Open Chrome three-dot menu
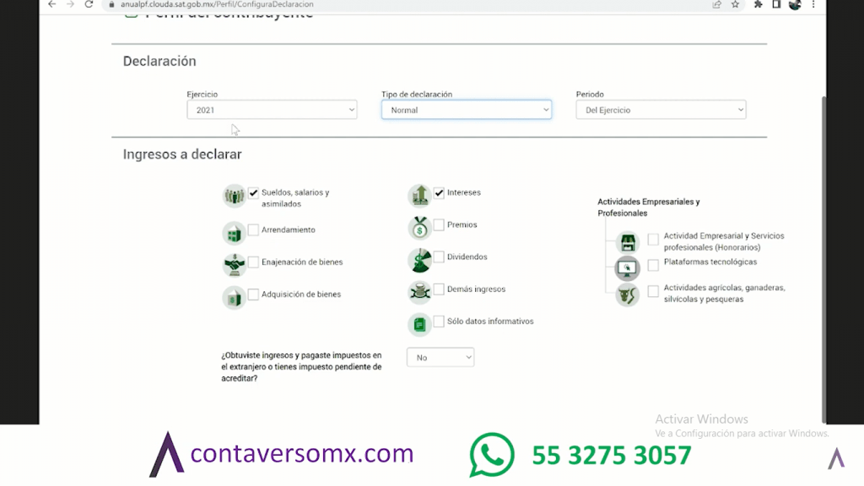The image size is (864, 486). click(813, 4)
